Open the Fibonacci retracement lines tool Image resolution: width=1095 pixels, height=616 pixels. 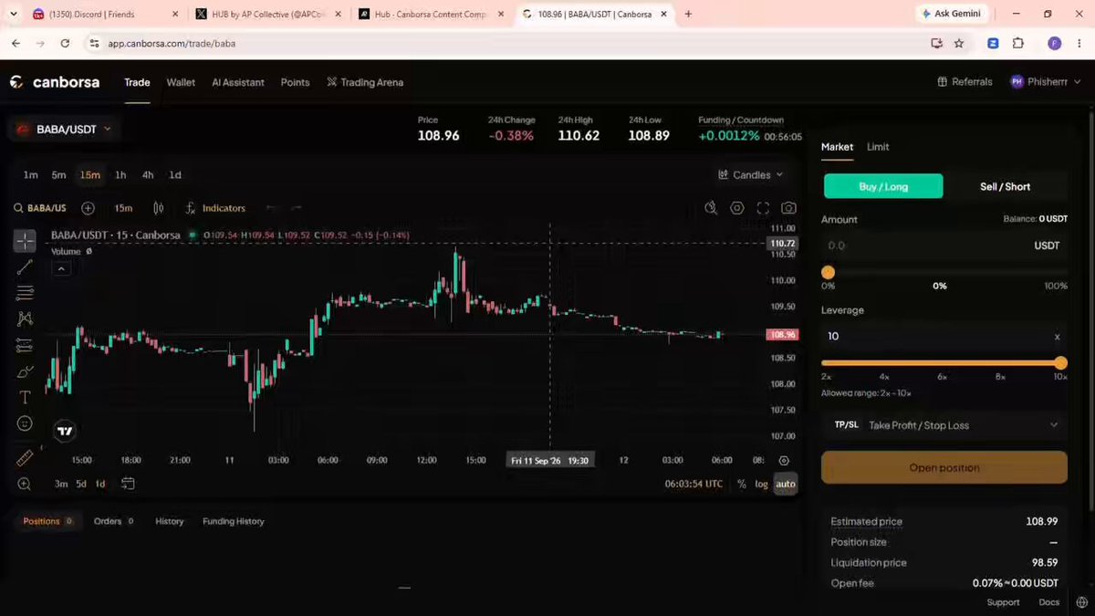click(x=25, y=293)
